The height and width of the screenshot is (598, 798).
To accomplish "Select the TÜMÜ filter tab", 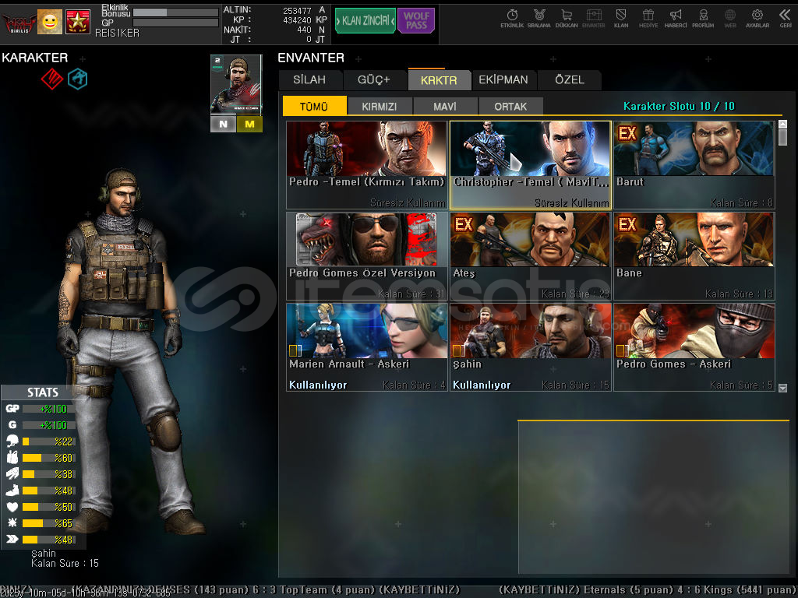I will click(314, 106).
